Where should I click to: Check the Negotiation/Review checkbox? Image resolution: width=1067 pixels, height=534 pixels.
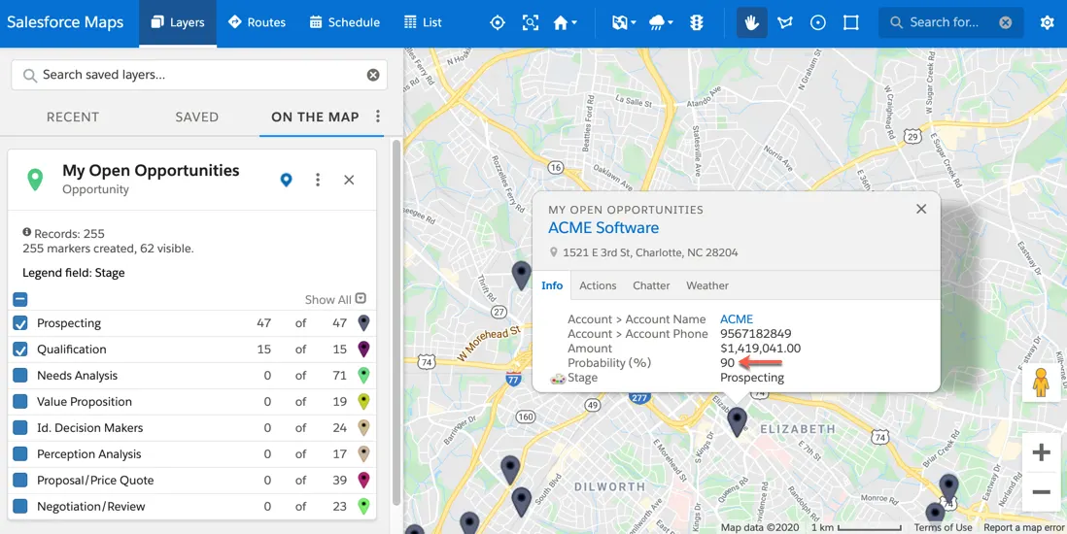point(20,507)
